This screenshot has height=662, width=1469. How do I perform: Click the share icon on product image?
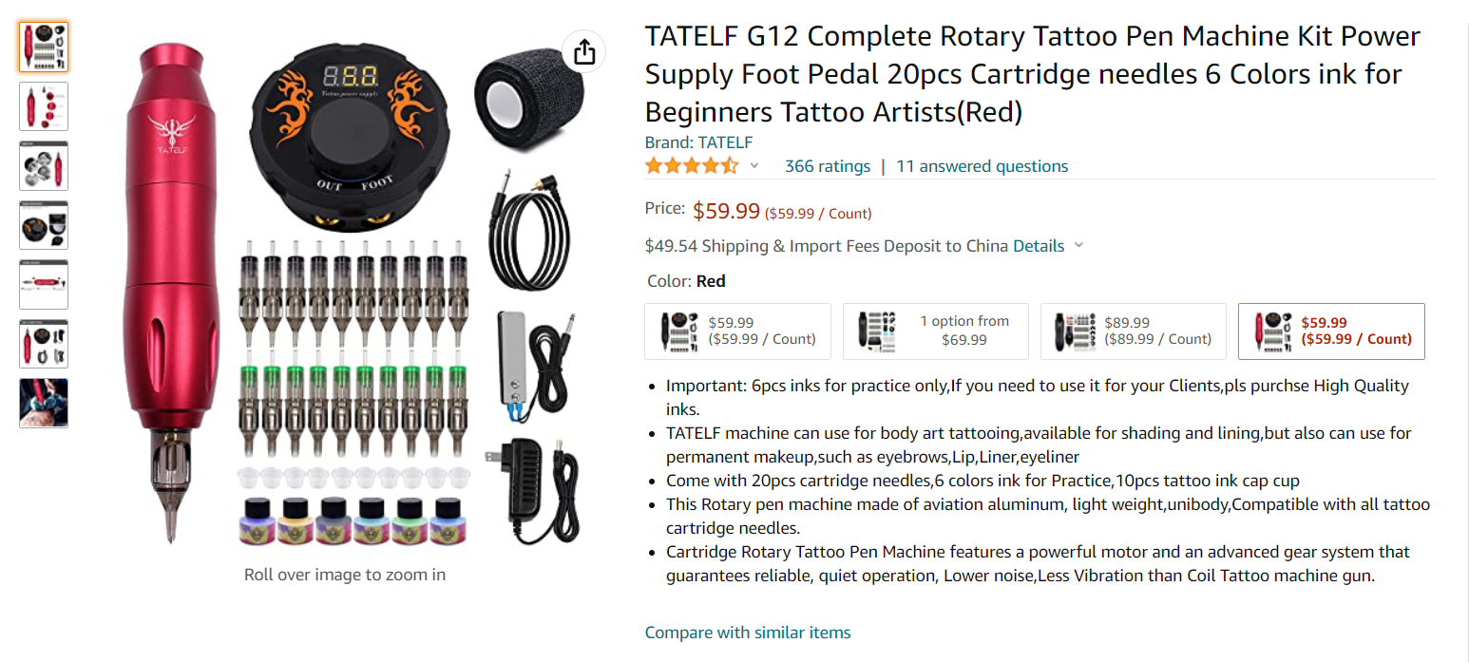[x=584, y=51]
